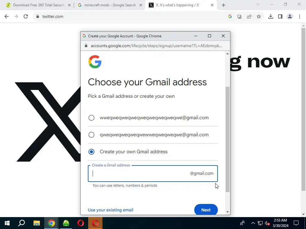Screen dimensions: 306x229
Task: Share this page icon in address bar
Action: tap(249, 17)
